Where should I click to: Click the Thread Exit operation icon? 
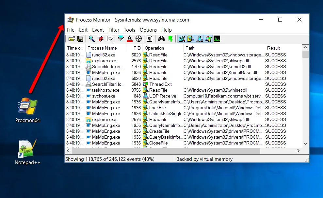tap(146, 84)
